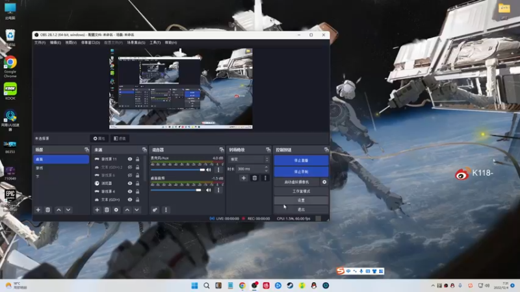Add a new scene with plus icon
The height and width of the screenshot is (292, 520).
click(x=38, y=210)
